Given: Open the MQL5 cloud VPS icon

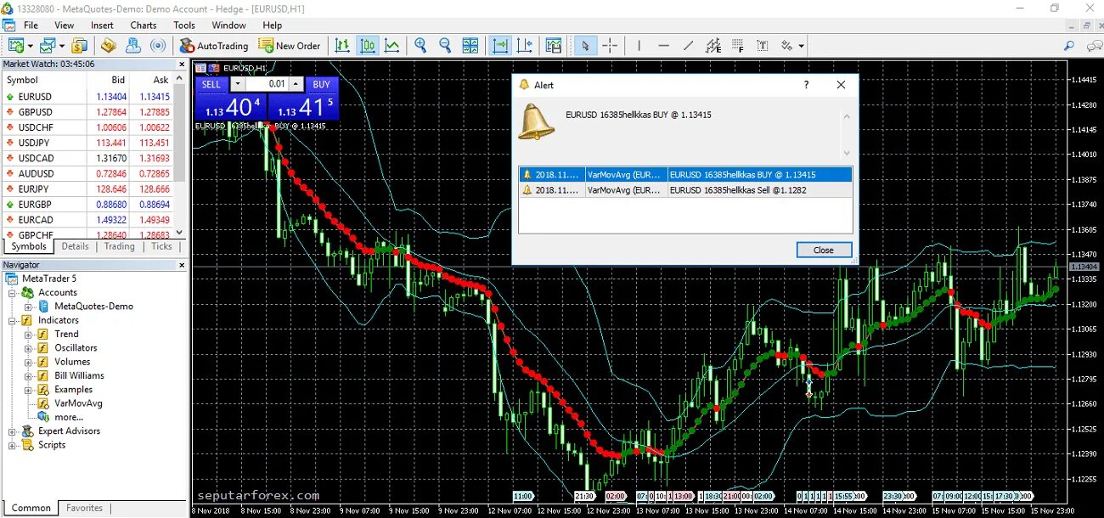Looking at the screenshot, I should click(133, 46).
